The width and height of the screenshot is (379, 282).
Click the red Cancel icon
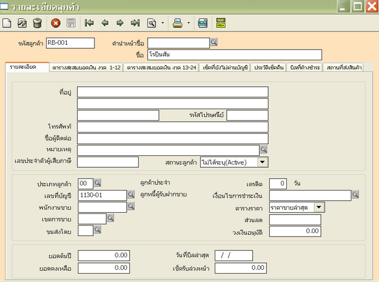[x=56, y=24]
